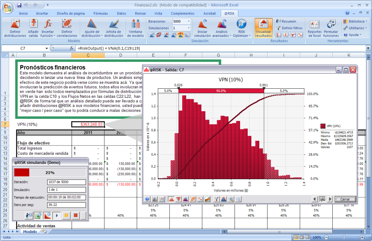Click zoom in plus button in status bar

pyautogui.click(x=362, y=237)
